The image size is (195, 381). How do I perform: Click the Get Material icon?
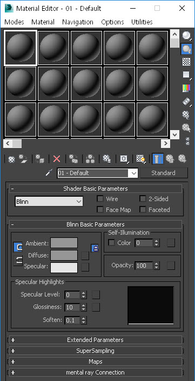(11, 159)
